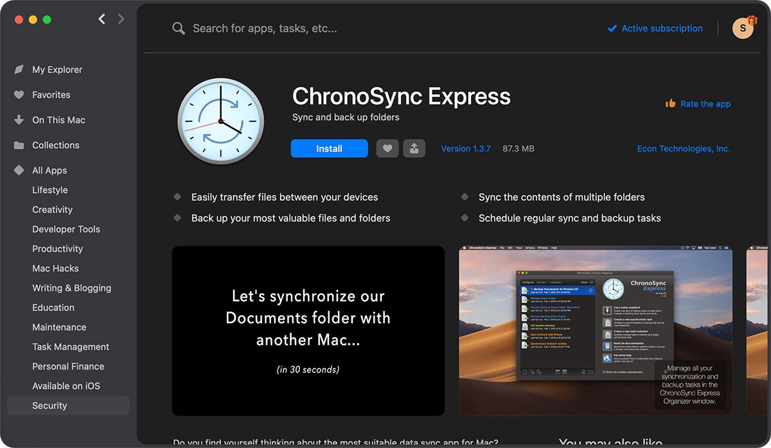Image resolution: width=771 pixels, height=448 pixels.
Task: Click the Version 1.3.7 link
Action: tap(466, 148)
